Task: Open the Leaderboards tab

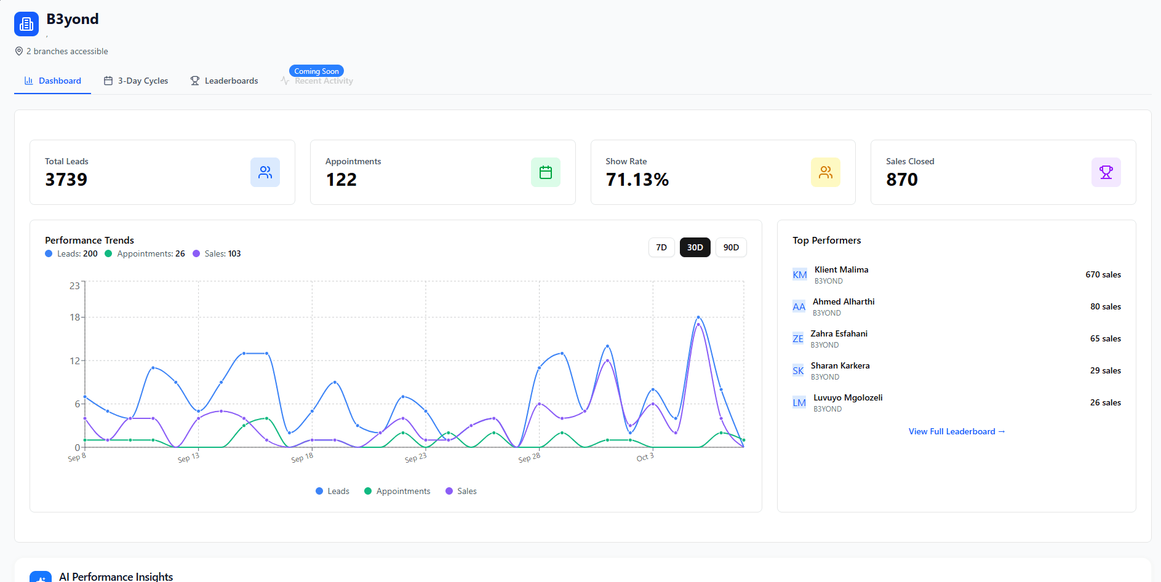Action: (x=224, y=81)
